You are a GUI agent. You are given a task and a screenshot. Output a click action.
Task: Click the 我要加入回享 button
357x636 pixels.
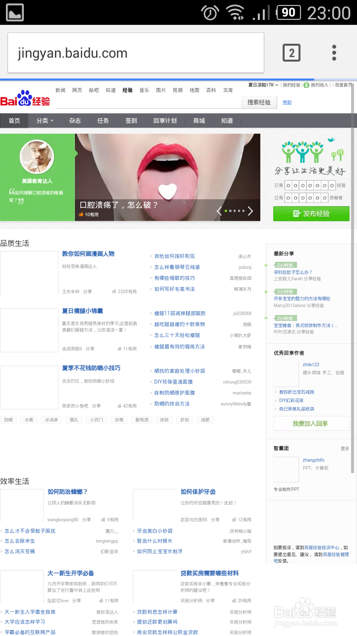311,423
